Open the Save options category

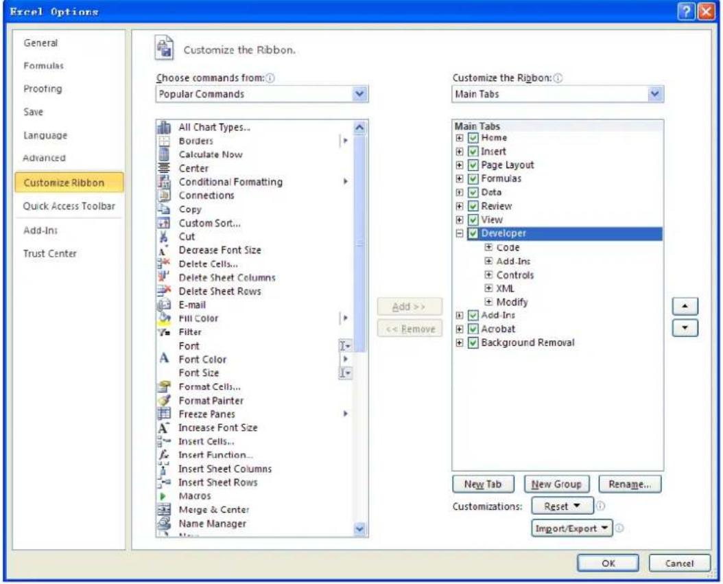click(33, 112)
